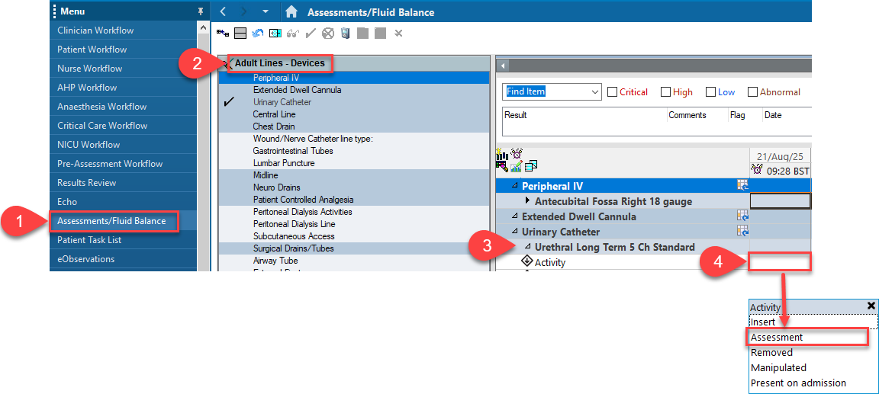Close the Activity popup with the X
The width and height of the screenshot is (879, 394).
871,306
